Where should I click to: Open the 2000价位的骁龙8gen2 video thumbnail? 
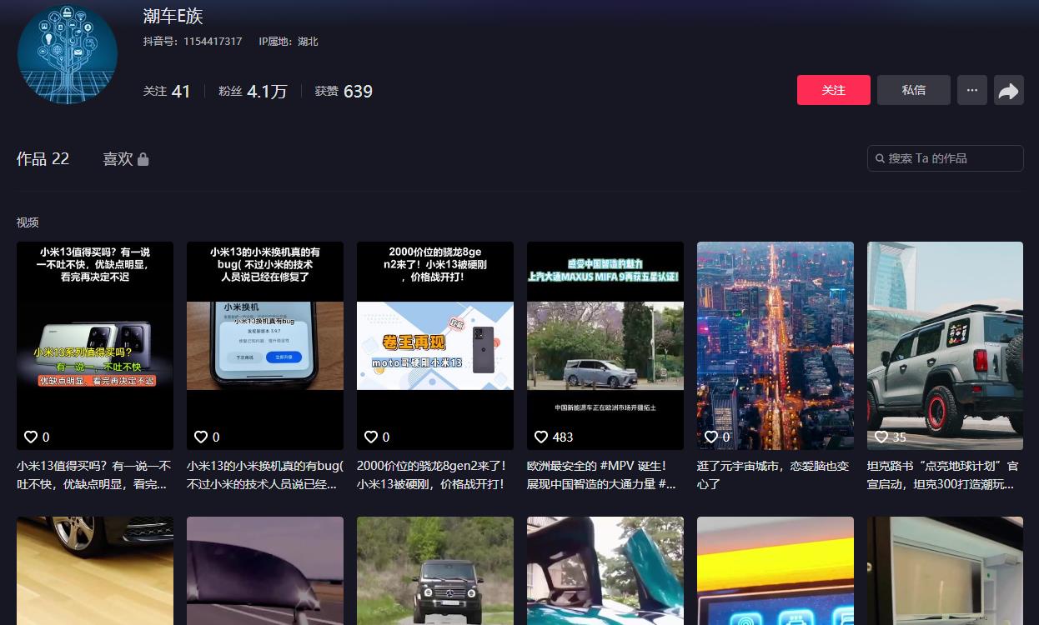click(x=435, y=346)
